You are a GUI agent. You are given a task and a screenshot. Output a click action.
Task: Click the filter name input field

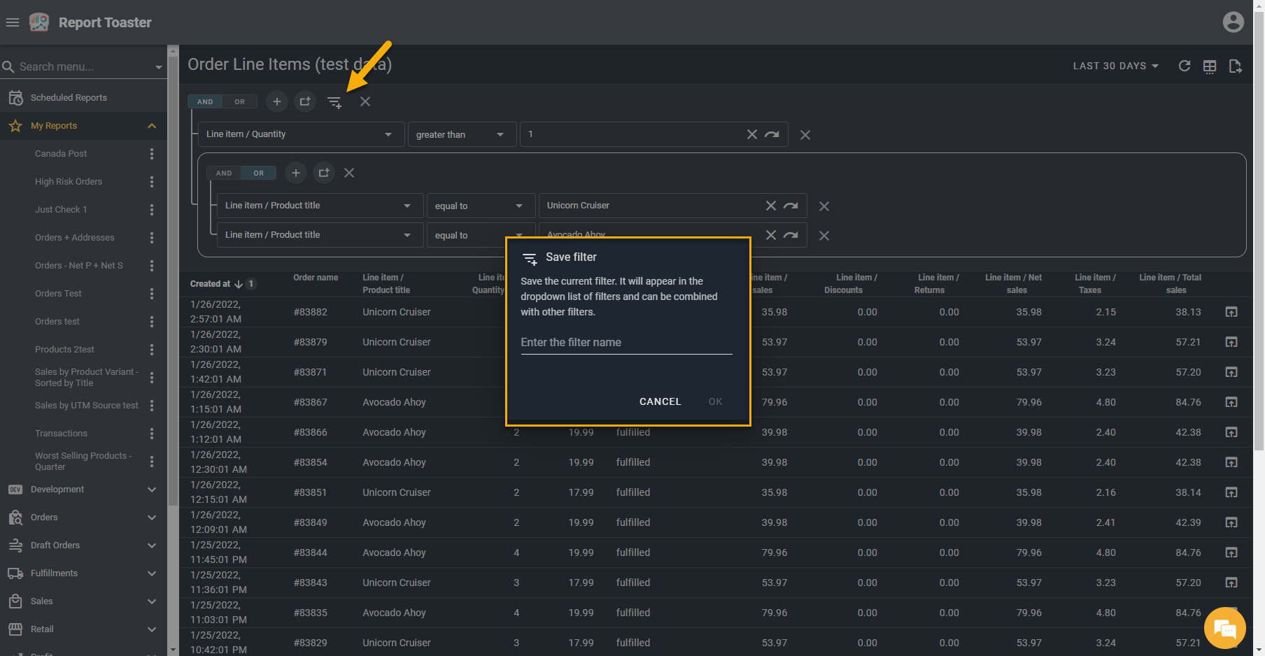pyautogui.click(x=626, y=343)
